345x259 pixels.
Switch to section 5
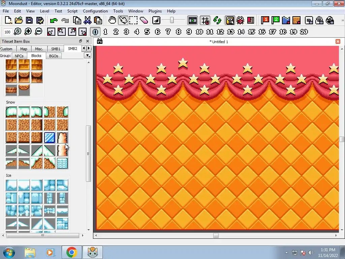click(x=147, y=32)
